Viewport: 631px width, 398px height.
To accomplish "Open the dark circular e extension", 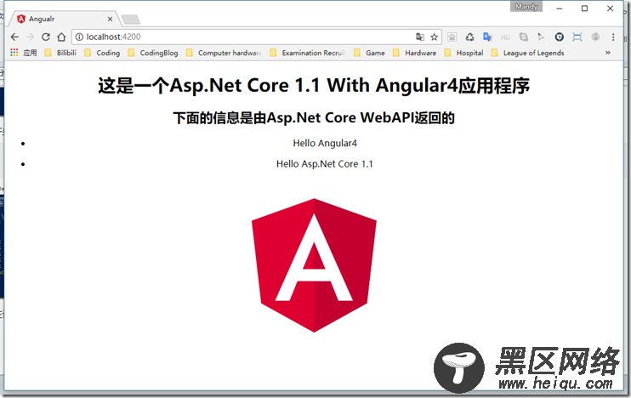I will pos(559,37).
